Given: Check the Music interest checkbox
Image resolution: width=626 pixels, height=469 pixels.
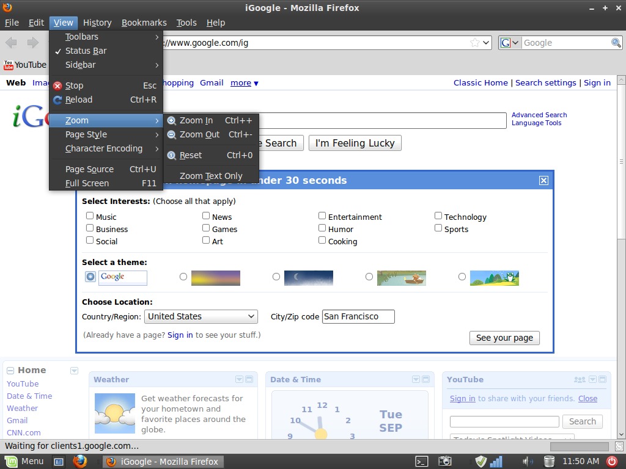Looking at the screenshot, I should coord(90,216).
